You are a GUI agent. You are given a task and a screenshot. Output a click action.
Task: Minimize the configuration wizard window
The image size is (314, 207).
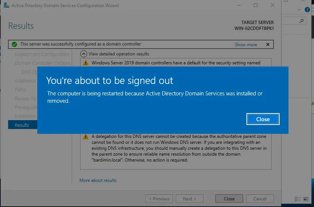point(239,5)
